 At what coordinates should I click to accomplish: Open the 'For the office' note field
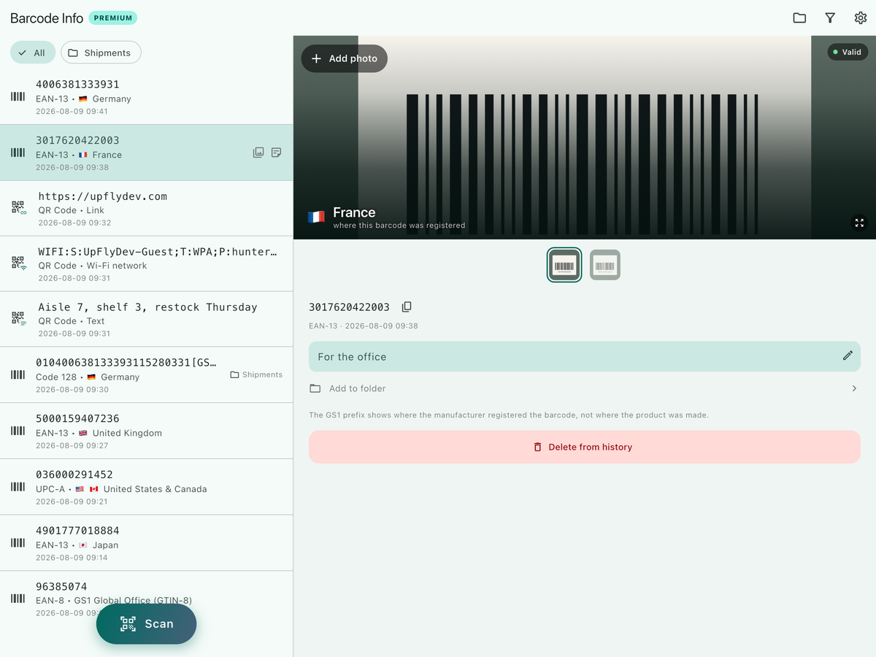[x=585, y=357]
